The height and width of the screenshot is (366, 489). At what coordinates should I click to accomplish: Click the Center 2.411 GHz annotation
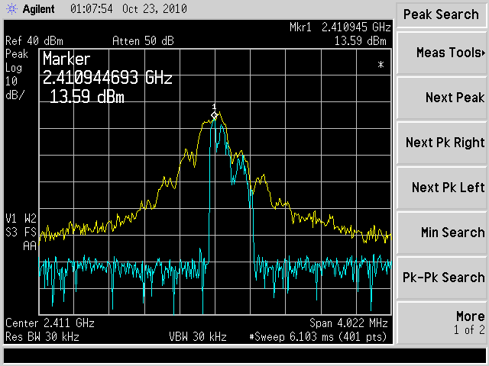(50, 323)
